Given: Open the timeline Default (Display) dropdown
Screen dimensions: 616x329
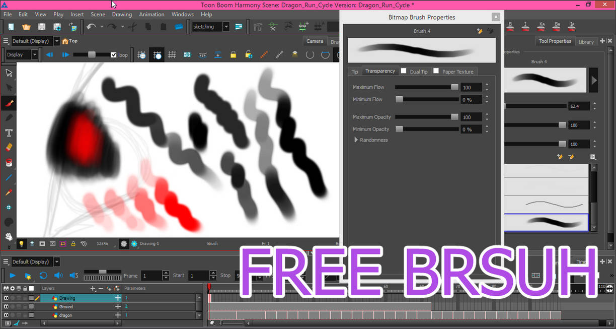Looking at the screenshot, I should 56,261.
